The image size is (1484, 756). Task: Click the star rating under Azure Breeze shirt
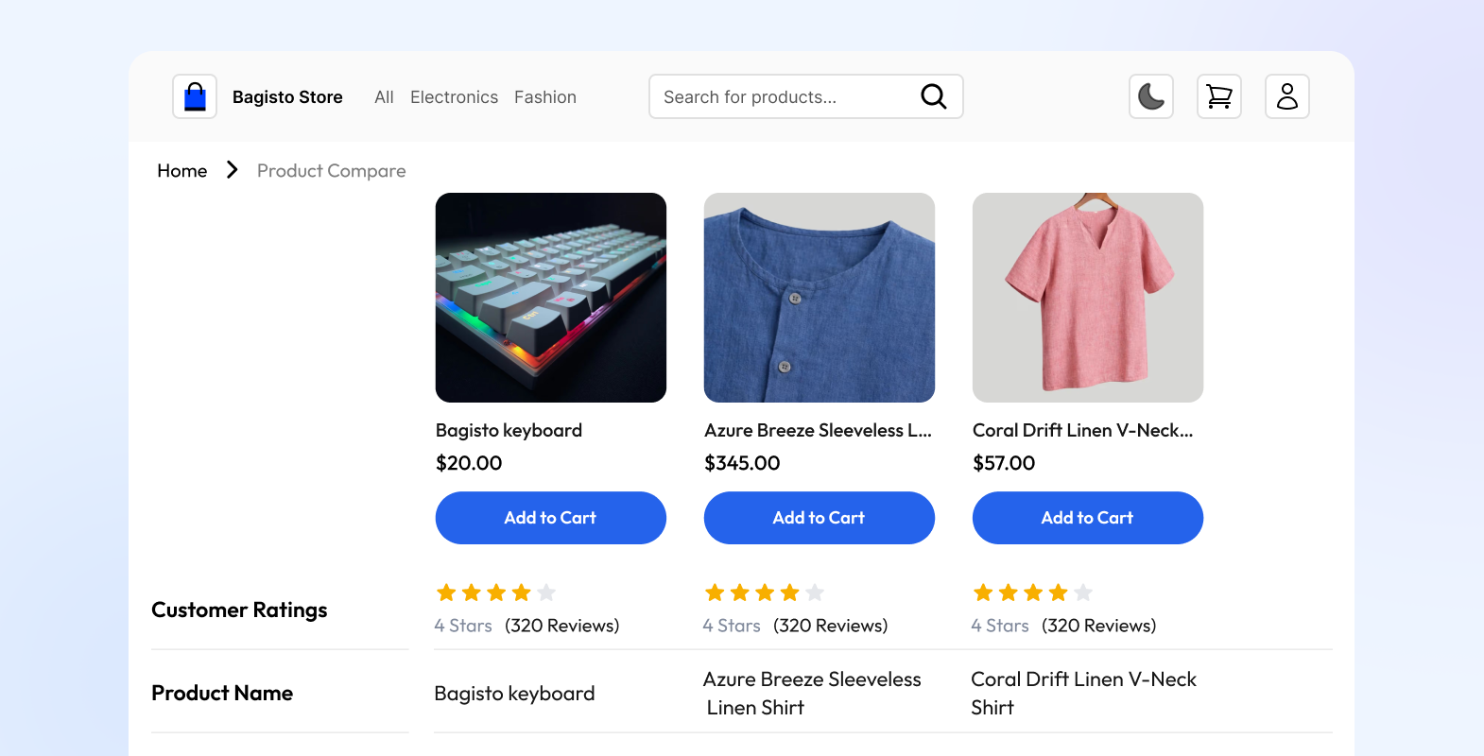[x=765, y=593]
